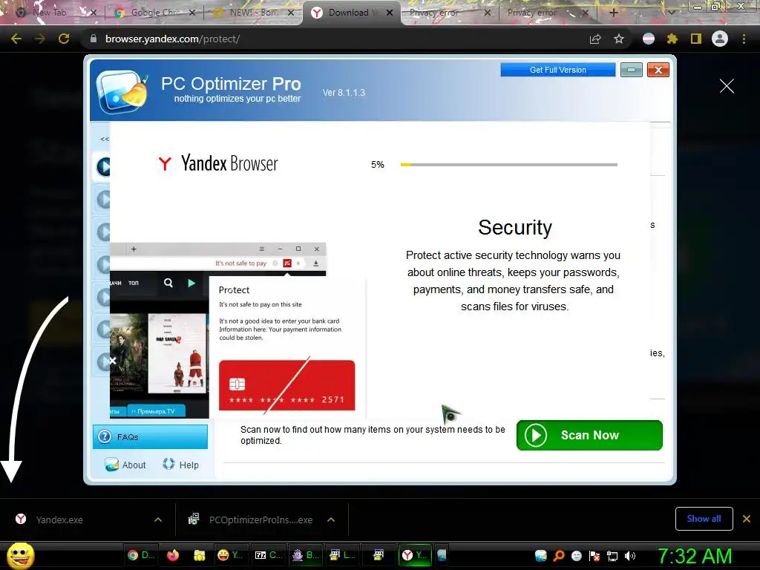The width and height of the screenshot is (760, 570).
Task: Open the smiley Start button
Action: [21, 555]
